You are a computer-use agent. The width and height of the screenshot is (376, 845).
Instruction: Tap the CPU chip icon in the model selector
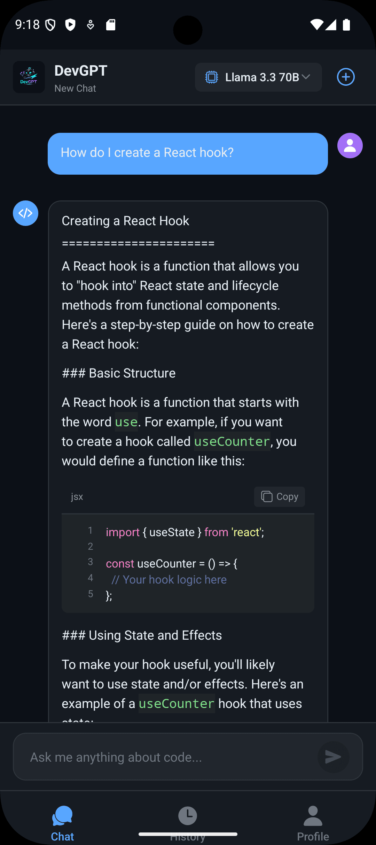[212, 77]
